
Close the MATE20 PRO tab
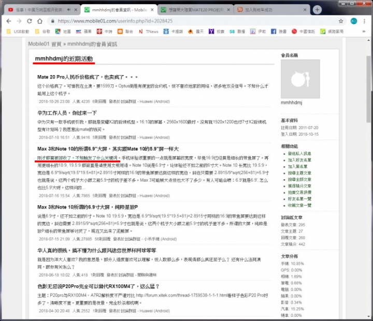pos(228,10)
